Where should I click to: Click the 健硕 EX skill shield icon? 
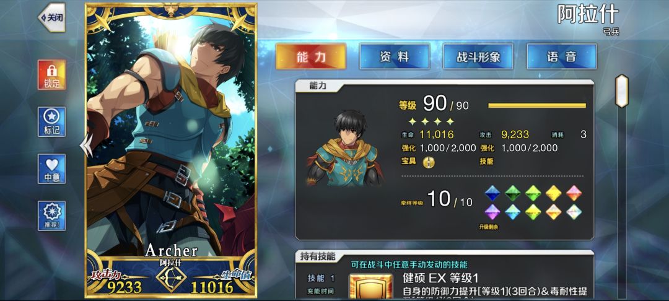coord(371,287)
